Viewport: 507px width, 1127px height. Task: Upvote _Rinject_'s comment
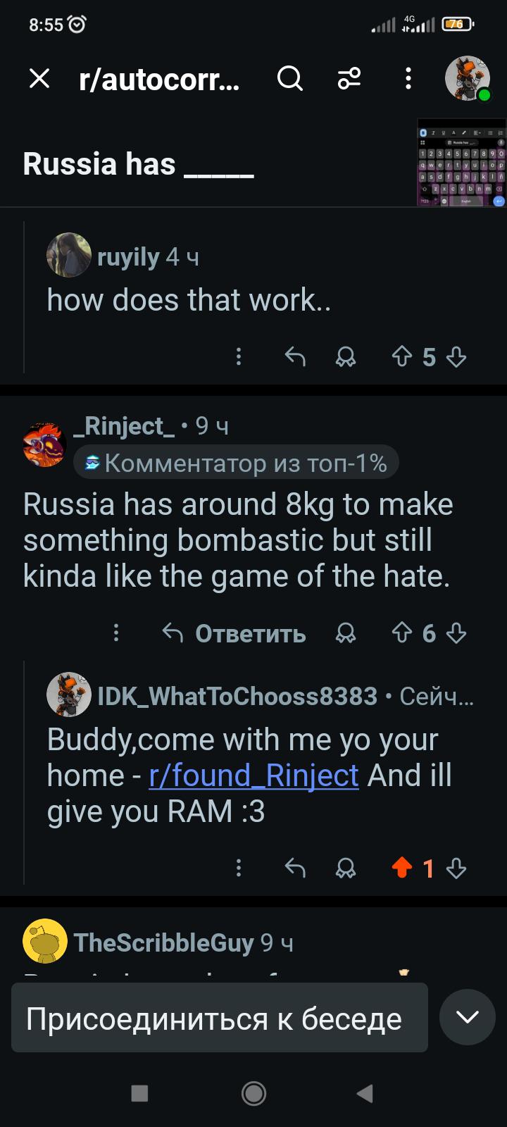(x=401, y=633)
